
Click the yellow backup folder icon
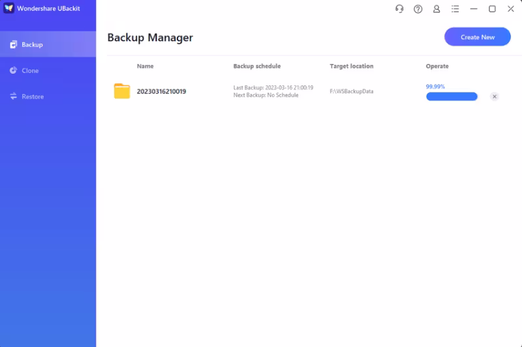tap(122, 91)
